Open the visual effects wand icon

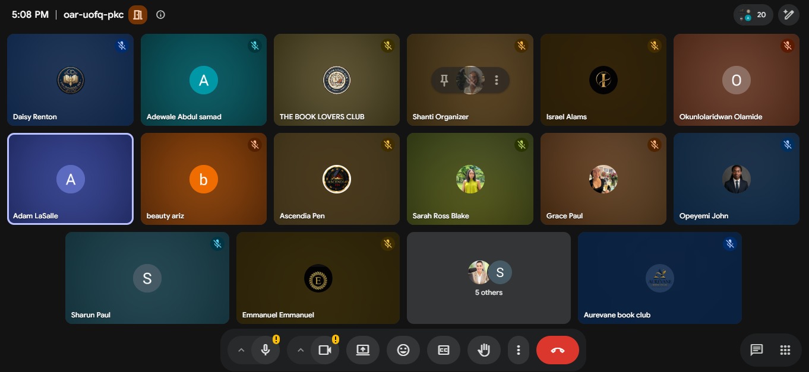pos(789,15)
